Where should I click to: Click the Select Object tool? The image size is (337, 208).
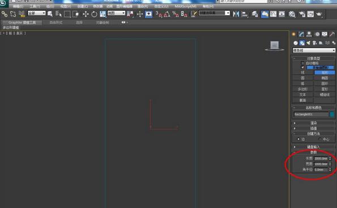pyautogui.click(x=50, y=14)
